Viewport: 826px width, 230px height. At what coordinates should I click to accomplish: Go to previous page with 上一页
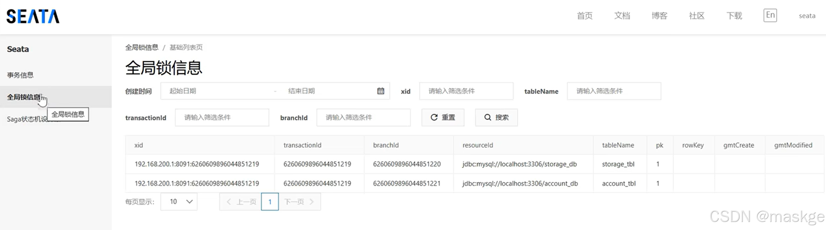point(240,202)
